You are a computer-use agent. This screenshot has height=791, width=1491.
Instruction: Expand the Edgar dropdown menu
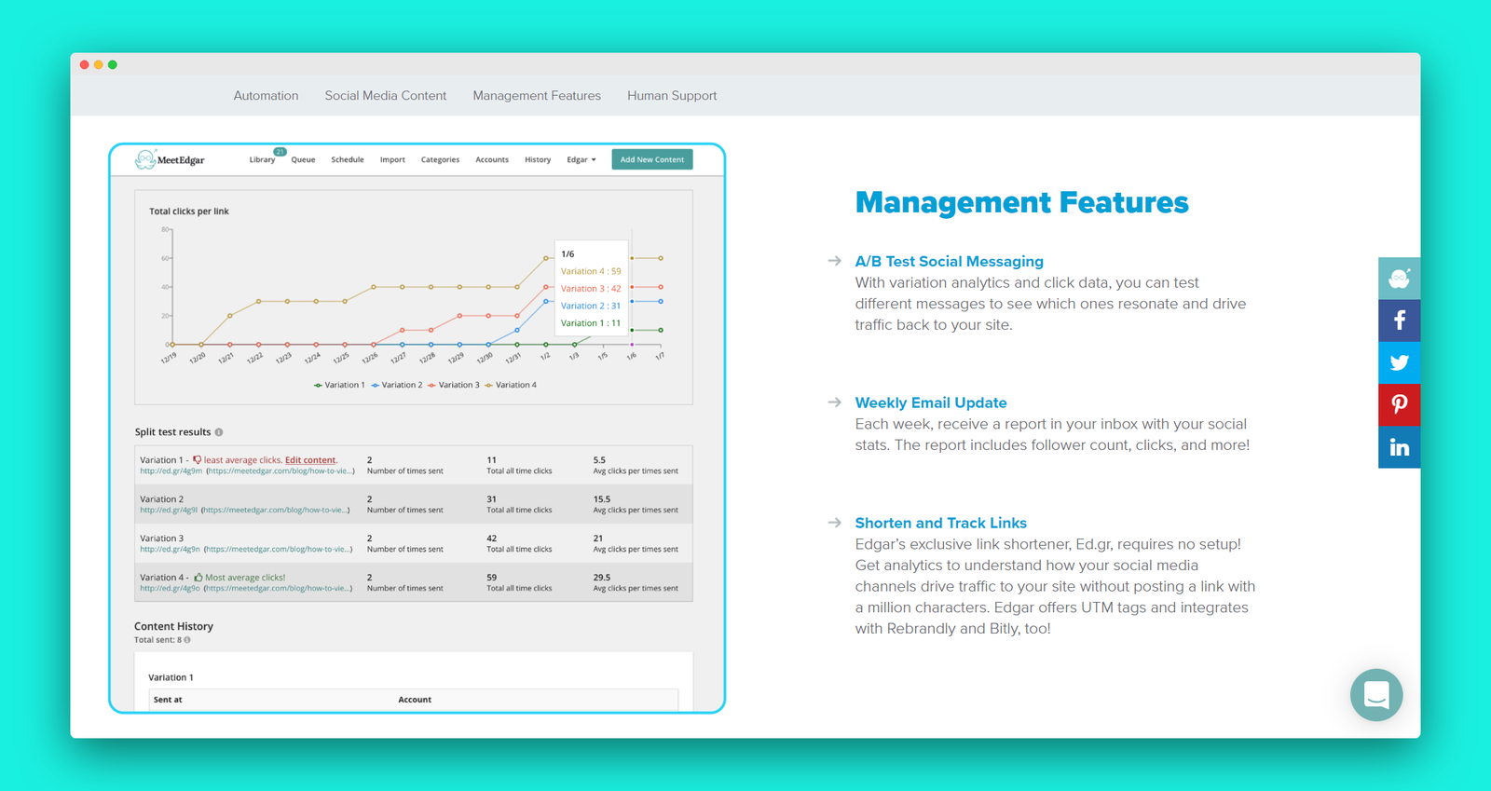coord(581,160)
